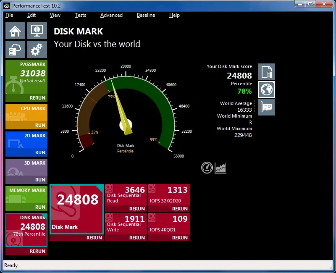
Task: Click the 78% percentile value
Action: [244, 91]
